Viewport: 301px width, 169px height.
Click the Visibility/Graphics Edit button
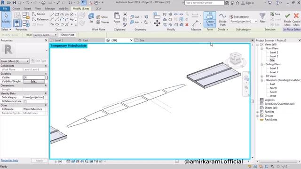[x=34, y=82]
